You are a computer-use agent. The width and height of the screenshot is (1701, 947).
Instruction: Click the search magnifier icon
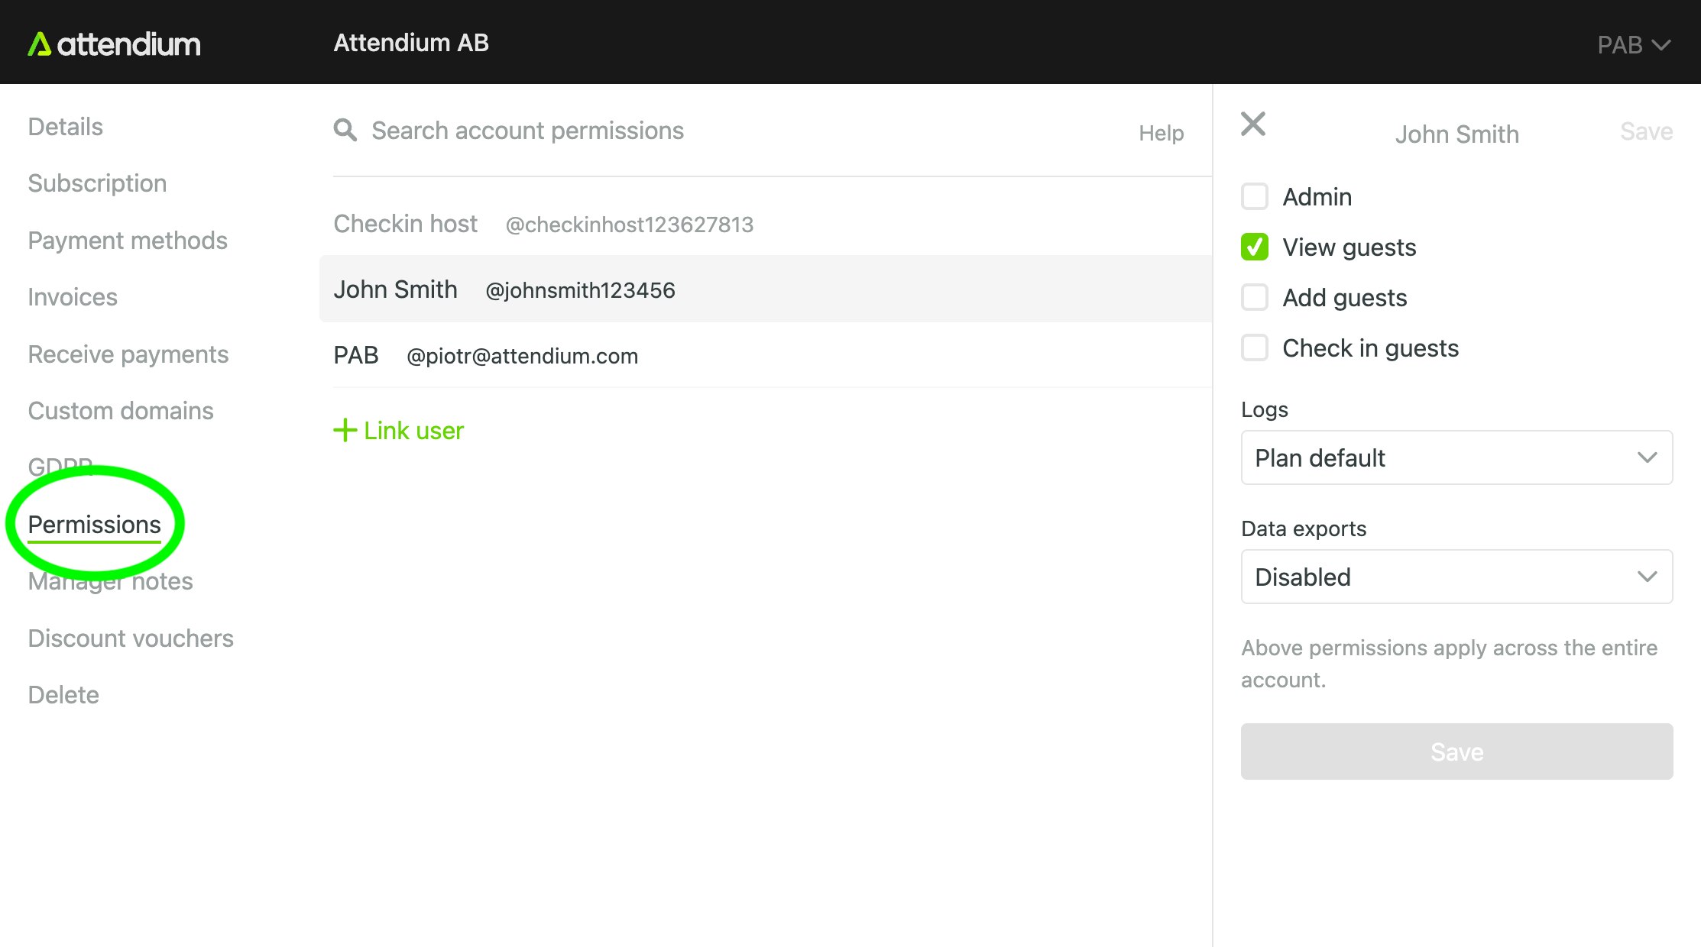[345, 131]
